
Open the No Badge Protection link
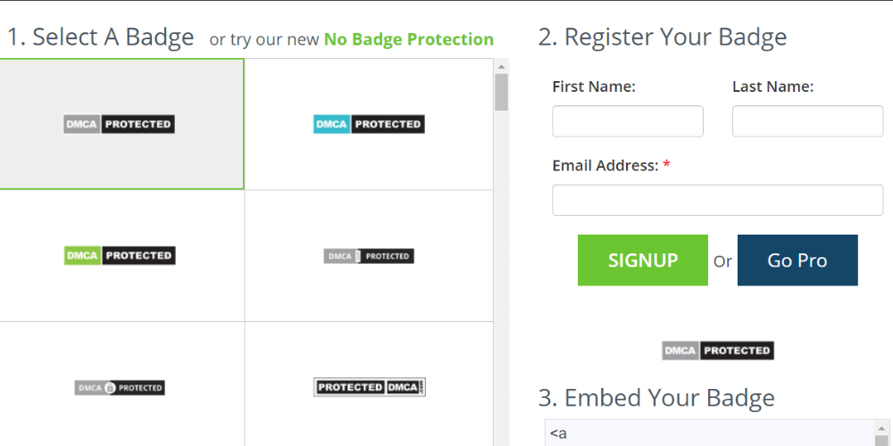(408, 39)
